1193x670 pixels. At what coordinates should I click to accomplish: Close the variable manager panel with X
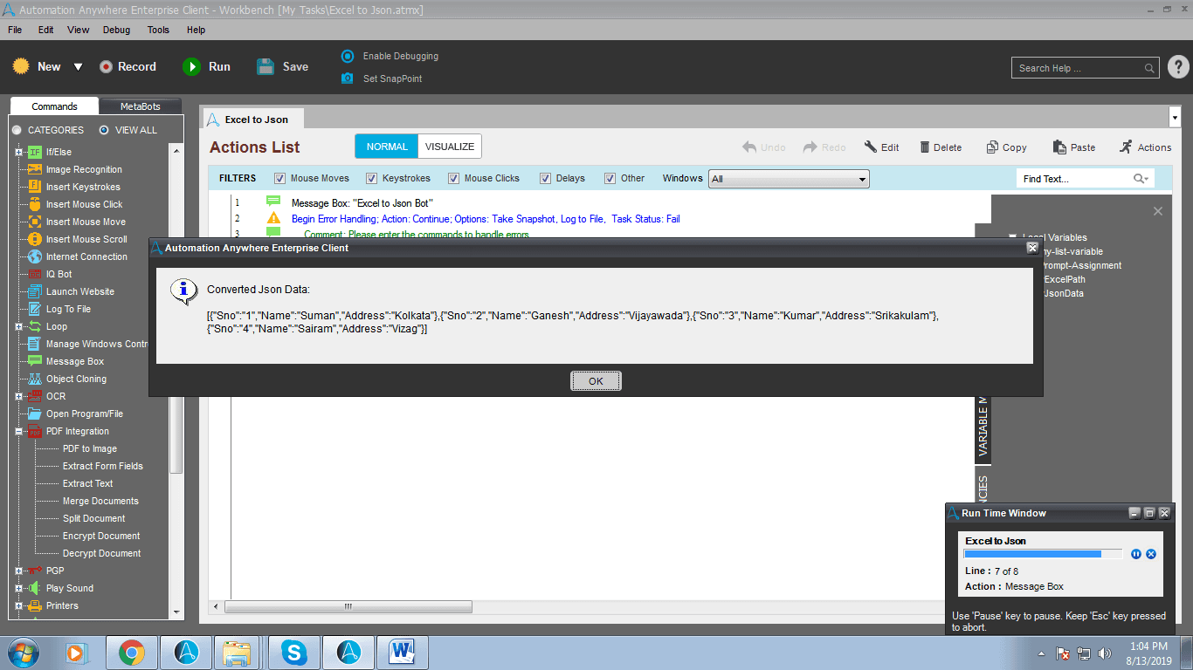tap(1158, 211)
